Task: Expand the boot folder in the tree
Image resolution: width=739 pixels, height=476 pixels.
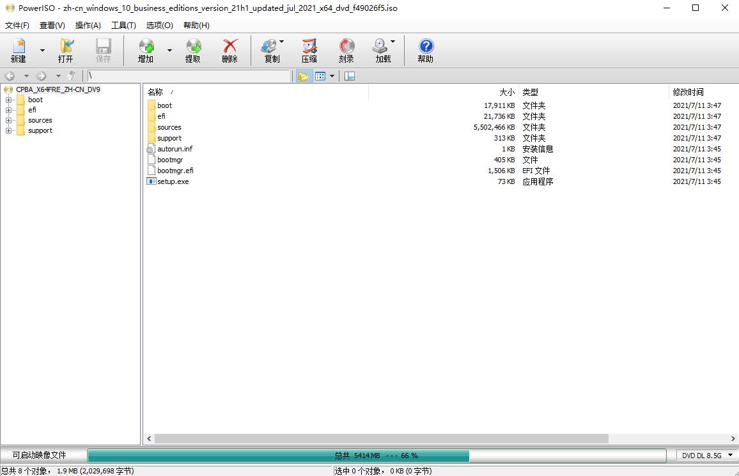Action: tap(9, 100)
